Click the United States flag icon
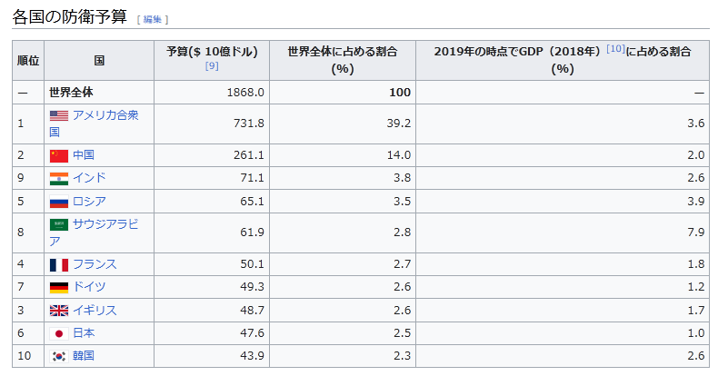This screenshot has width=718, height=376. pos(59,115)
